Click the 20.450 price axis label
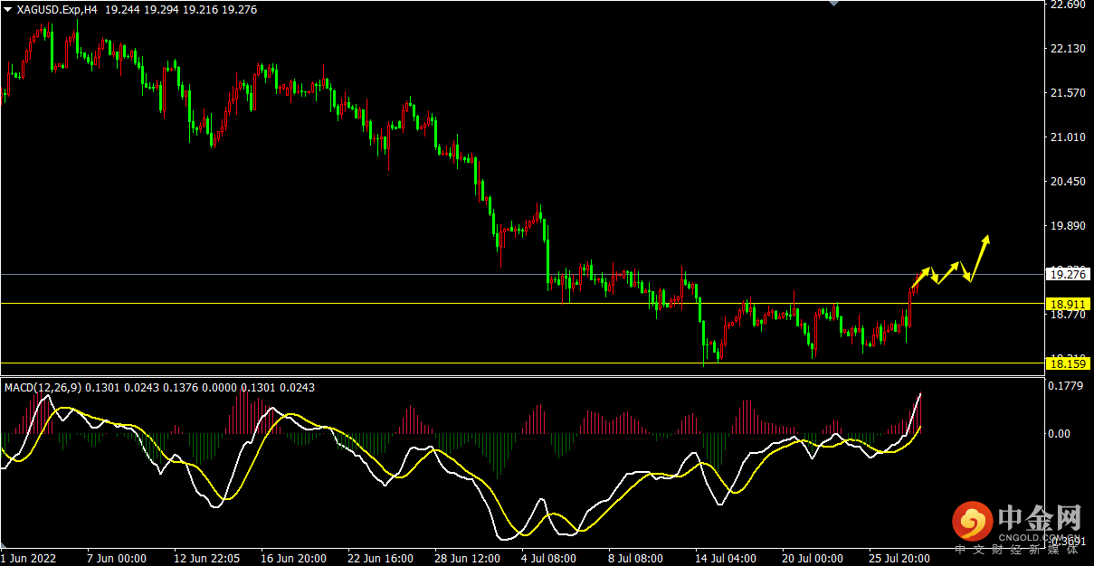 pyautogui.click(x=1068, y=182)
